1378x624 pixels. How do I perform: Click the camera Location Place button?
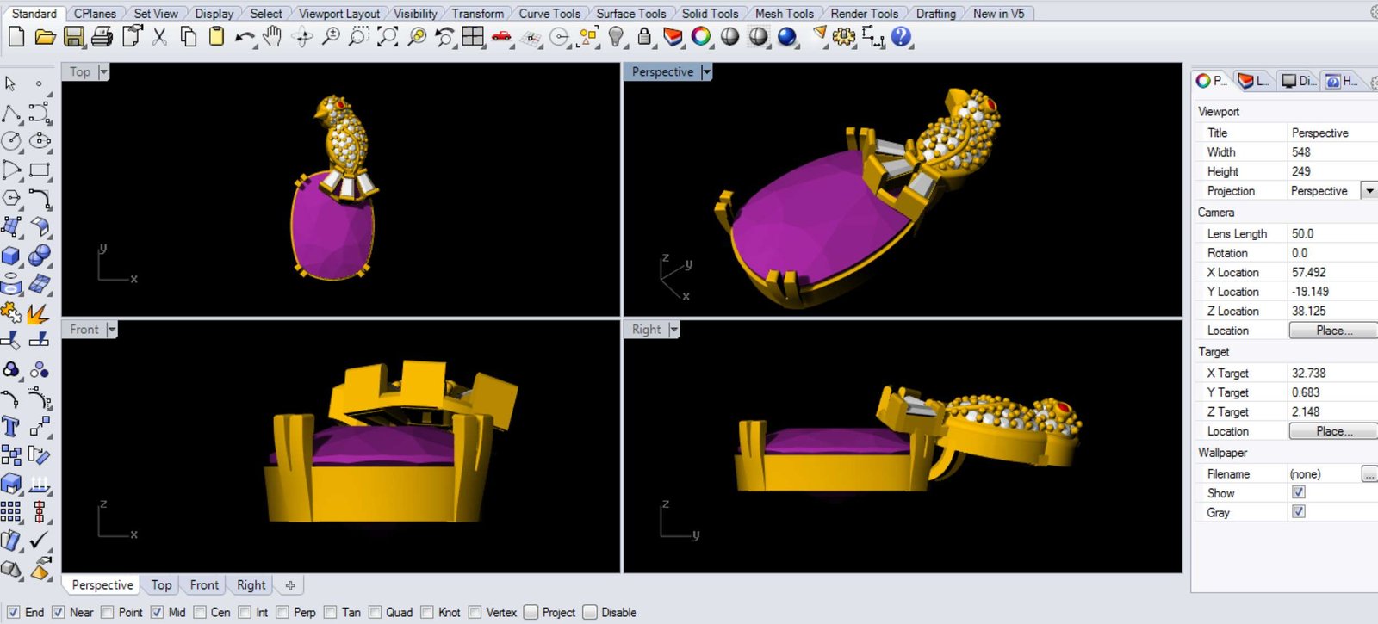click(x=1331, y=331)
